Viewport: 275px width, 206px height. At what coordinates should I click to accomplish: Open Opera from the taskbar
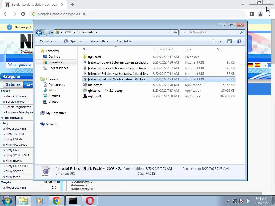point(90,201)
